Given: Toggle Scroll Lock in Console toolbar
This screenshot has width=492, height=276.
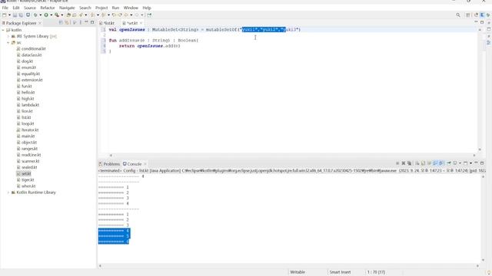Looking at the screenshot, I should [423, 163].
